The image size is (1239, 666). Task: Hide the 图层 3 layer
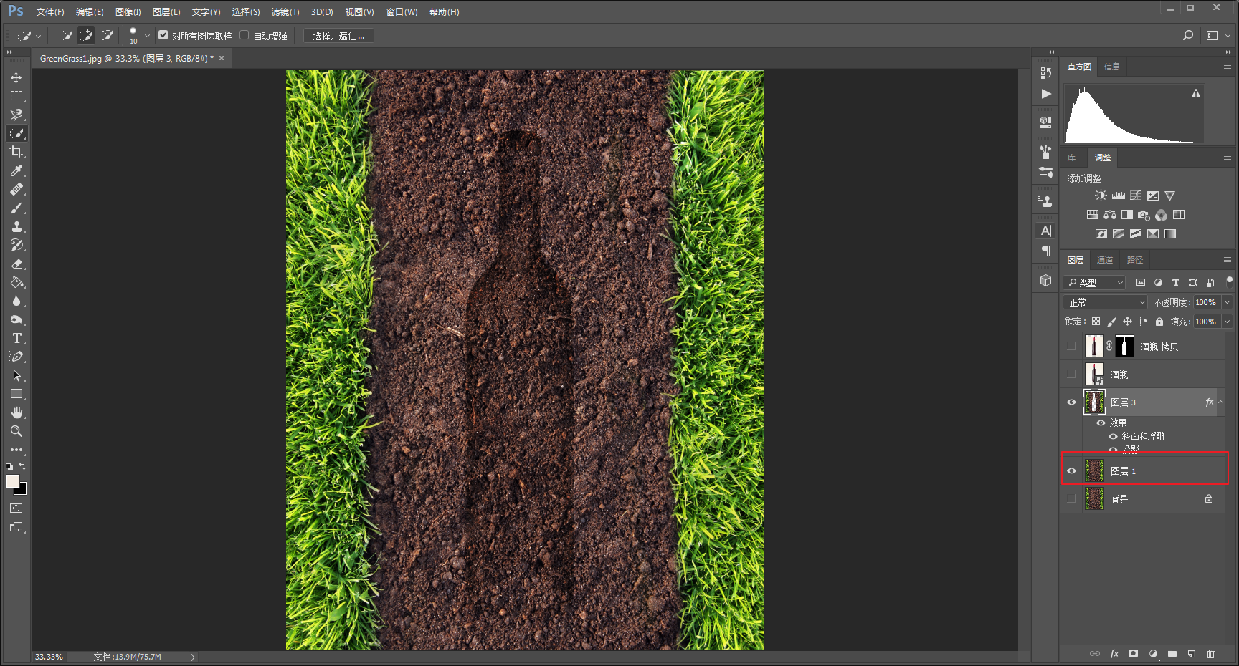point(1071,402)
